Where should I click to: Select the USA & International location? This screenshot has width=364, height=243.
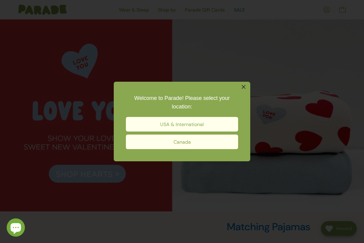[182, 124]
